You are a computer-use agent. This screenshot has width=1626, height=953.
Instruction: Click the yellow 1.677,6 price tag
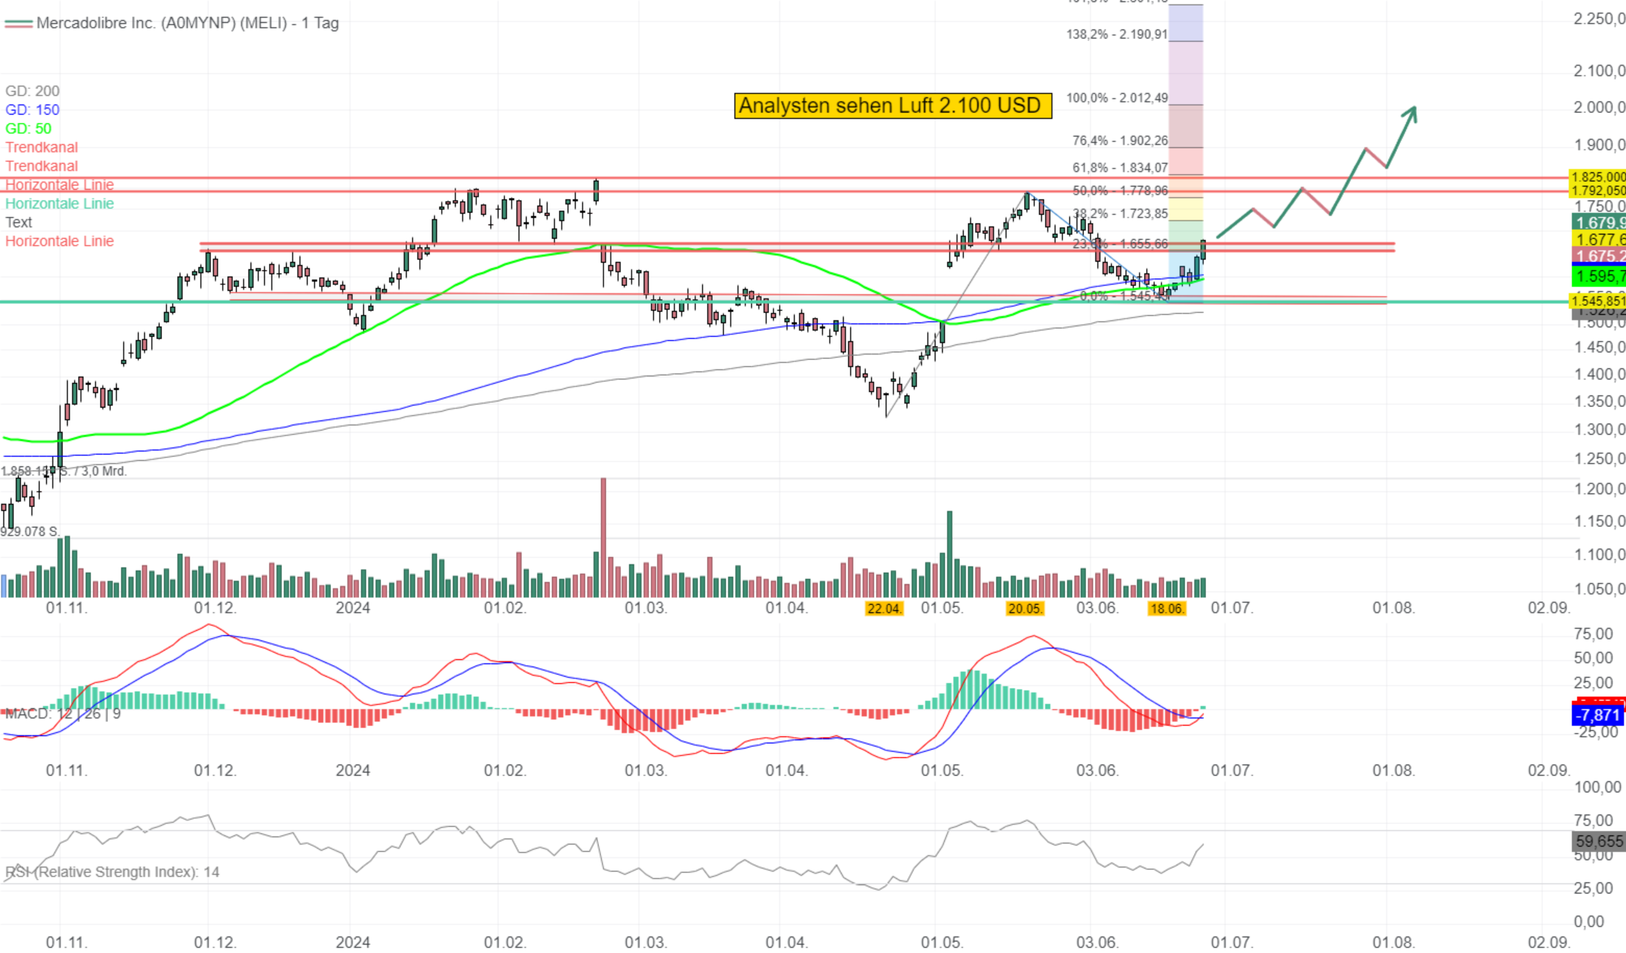pyautogui.click(x=1598, y=239)
